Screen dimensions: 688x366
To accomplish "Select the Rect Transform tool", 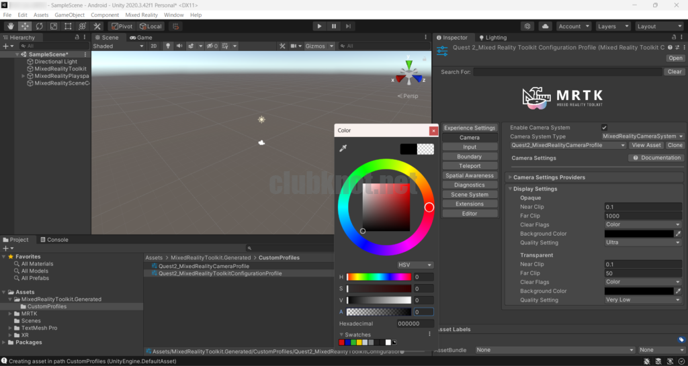I will (68, 26).
